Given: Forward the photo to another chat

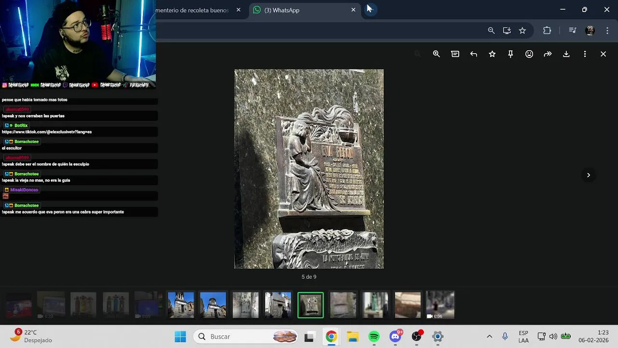Looking at the screenshot, I should pos(548,54).
